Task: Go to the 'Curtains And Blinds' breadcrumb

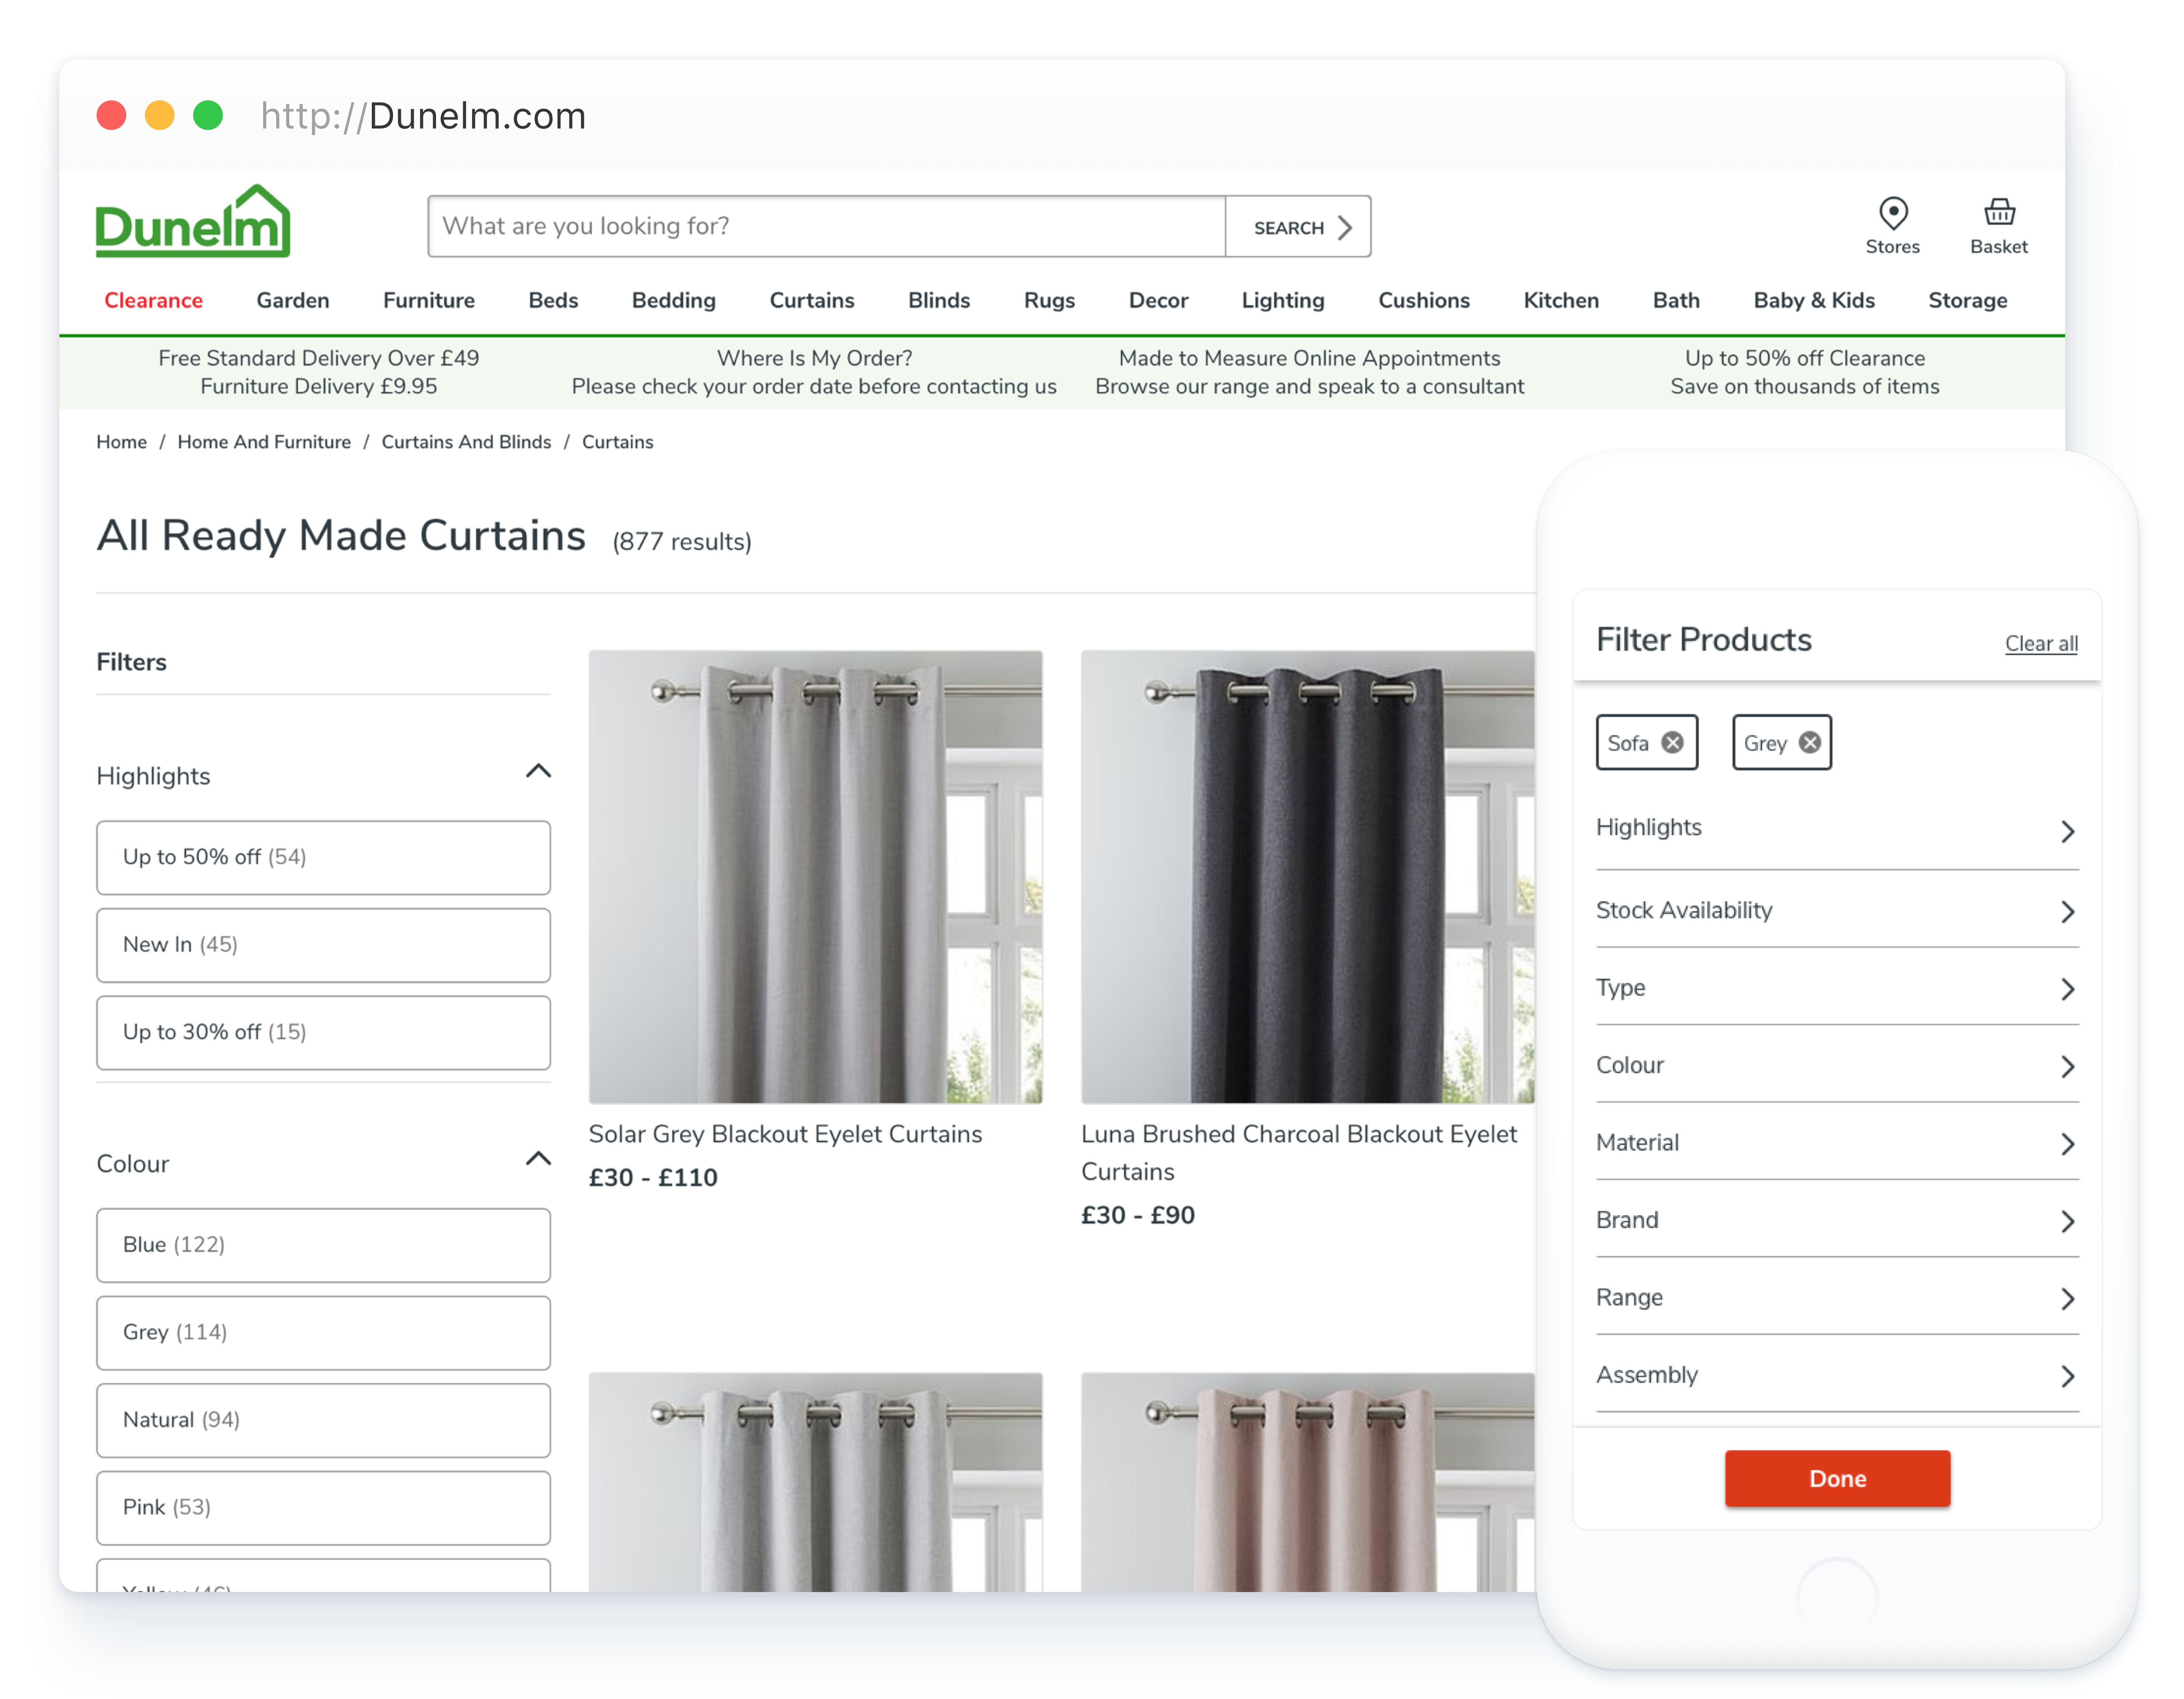Action: coord(466,442)
